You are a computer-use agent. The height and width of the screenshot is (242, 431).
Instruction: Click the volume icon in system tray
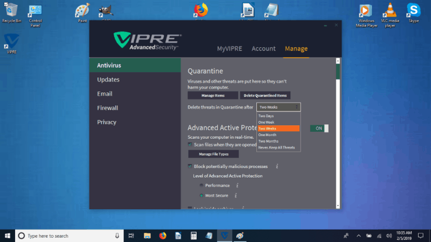click(388, 236)
